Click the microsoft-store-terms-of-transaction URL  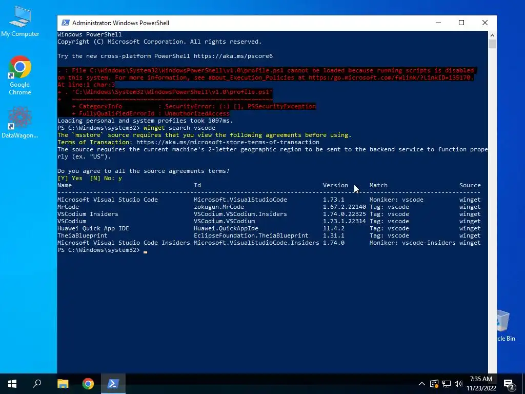pyautogui.click(x=228, y=142)
